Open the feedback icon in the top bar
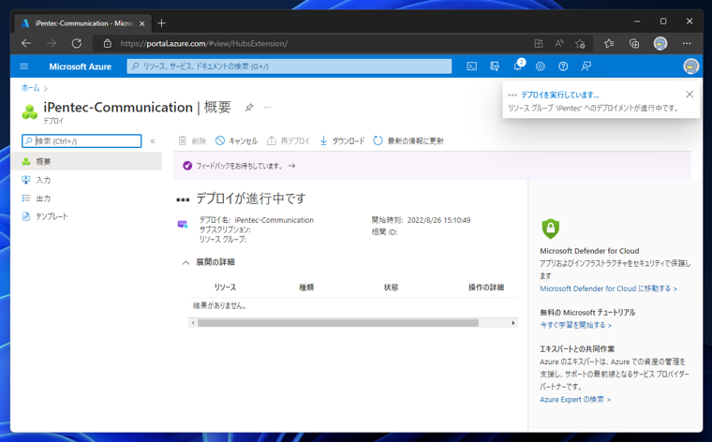This screenshot has width=712, height=442. (x=586, y=66)
